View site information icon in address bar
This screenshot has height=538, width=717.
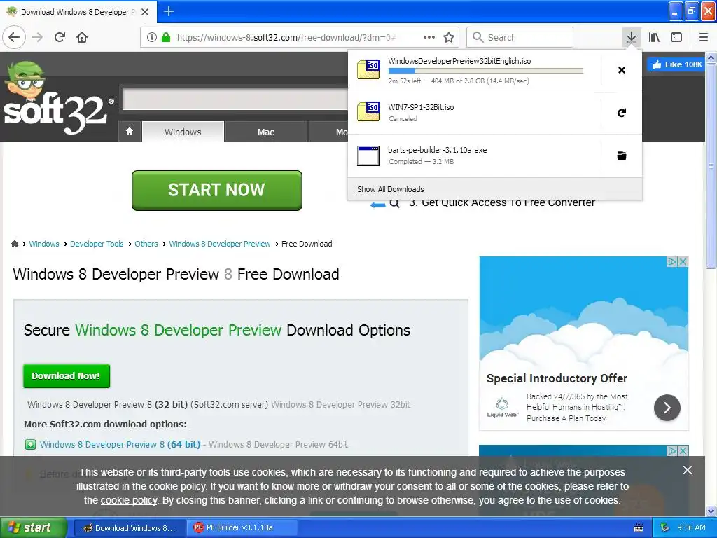152,37
